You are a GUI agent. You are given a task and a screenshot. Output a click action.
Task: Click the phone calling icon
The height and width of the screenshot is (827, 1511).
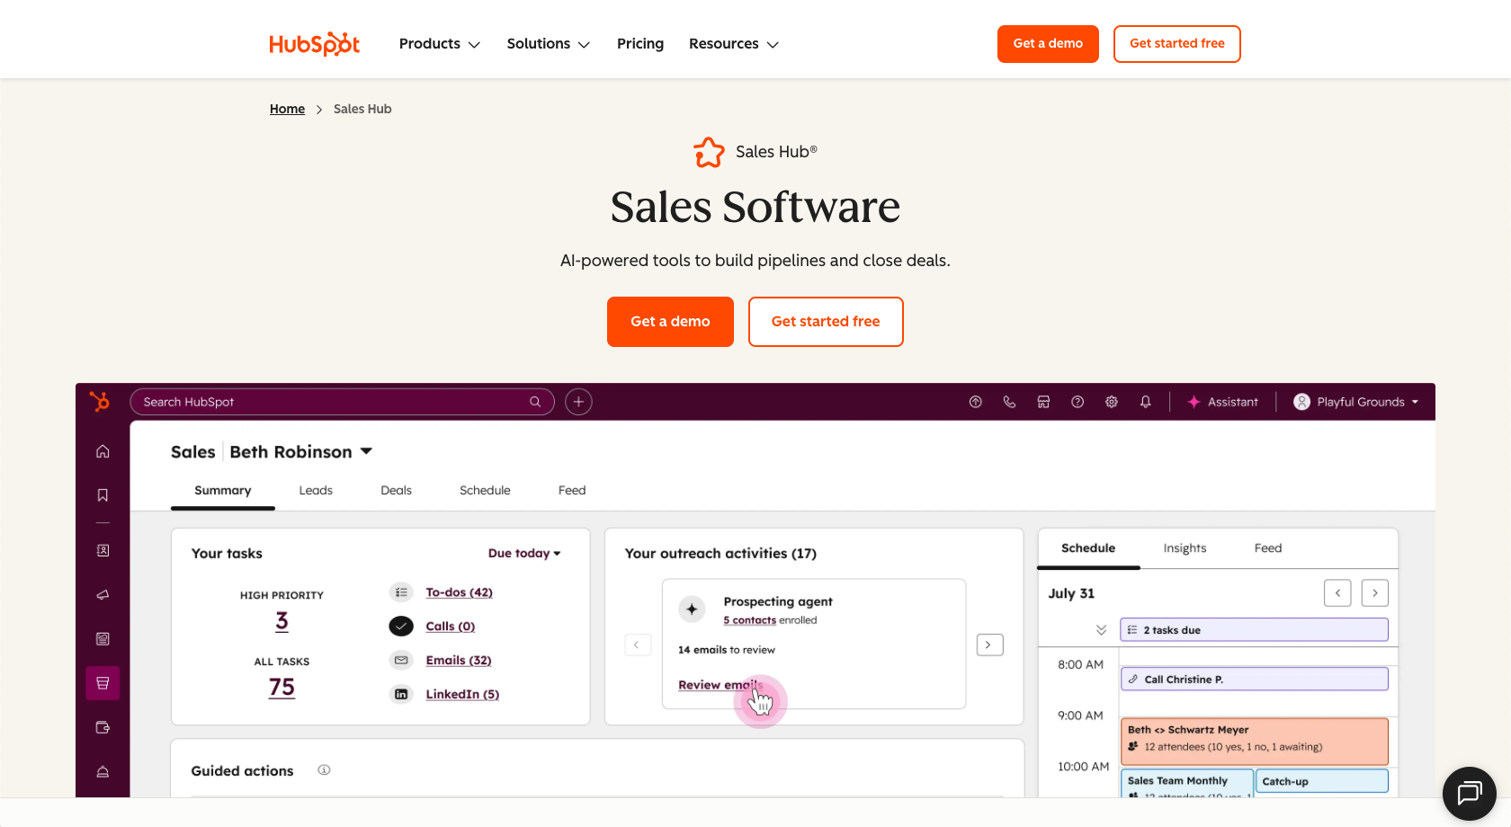click(x=1009, y=402)
